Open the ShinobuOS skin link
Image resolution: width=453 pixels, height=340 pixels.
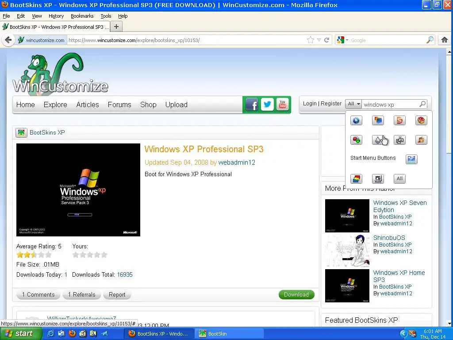(x=389, y=238)
